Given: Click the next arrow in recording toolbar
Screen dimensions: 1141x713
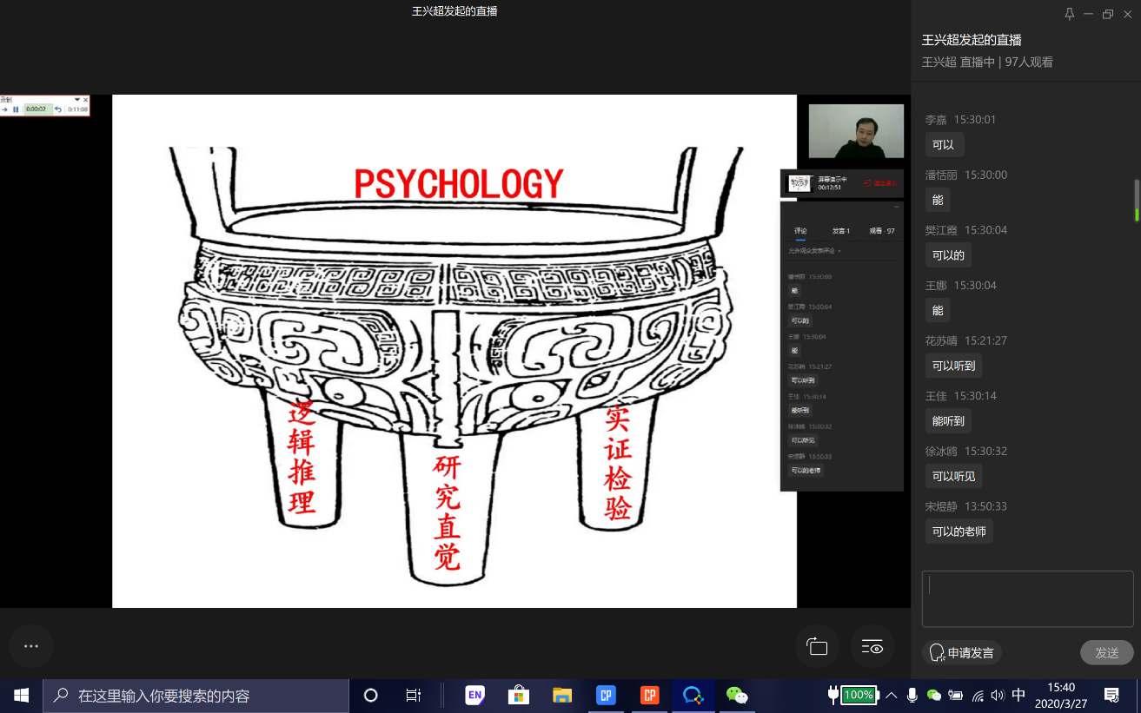Looking at the screenshot, I should pos(5,109).
